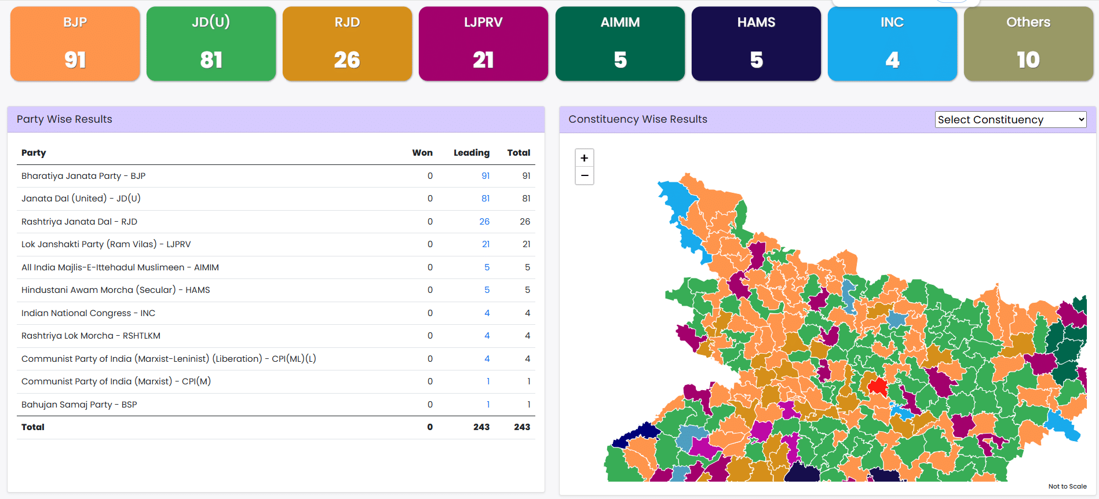Click RJD leading count 26 link

pos(484,222)
